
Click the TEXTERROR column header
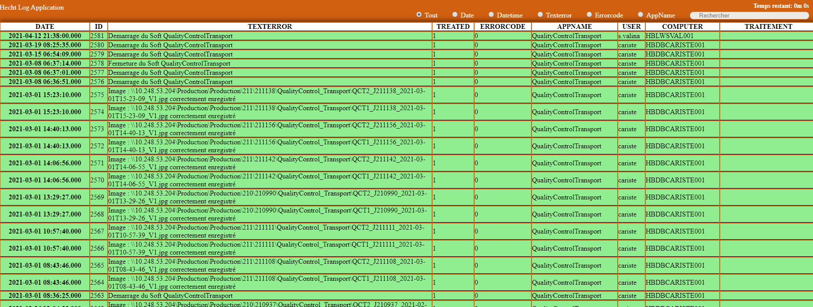tap(270, 27)
